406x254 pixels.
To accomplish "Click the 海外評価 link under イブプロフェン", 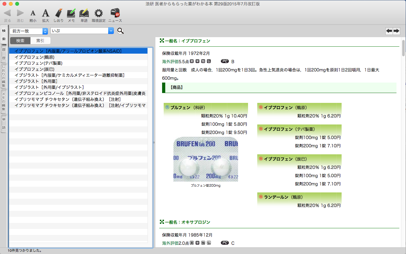I will coord(170,61).
